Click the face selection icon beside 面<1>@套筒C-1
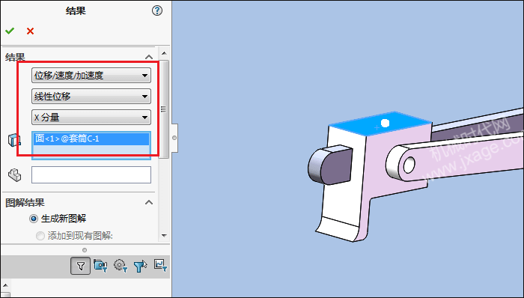Screen dimensions: 524x298 (x=14, y=140)
